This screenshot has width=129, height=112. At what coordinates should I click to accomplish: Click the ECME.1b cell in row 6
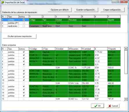click(x=75, y=68)
